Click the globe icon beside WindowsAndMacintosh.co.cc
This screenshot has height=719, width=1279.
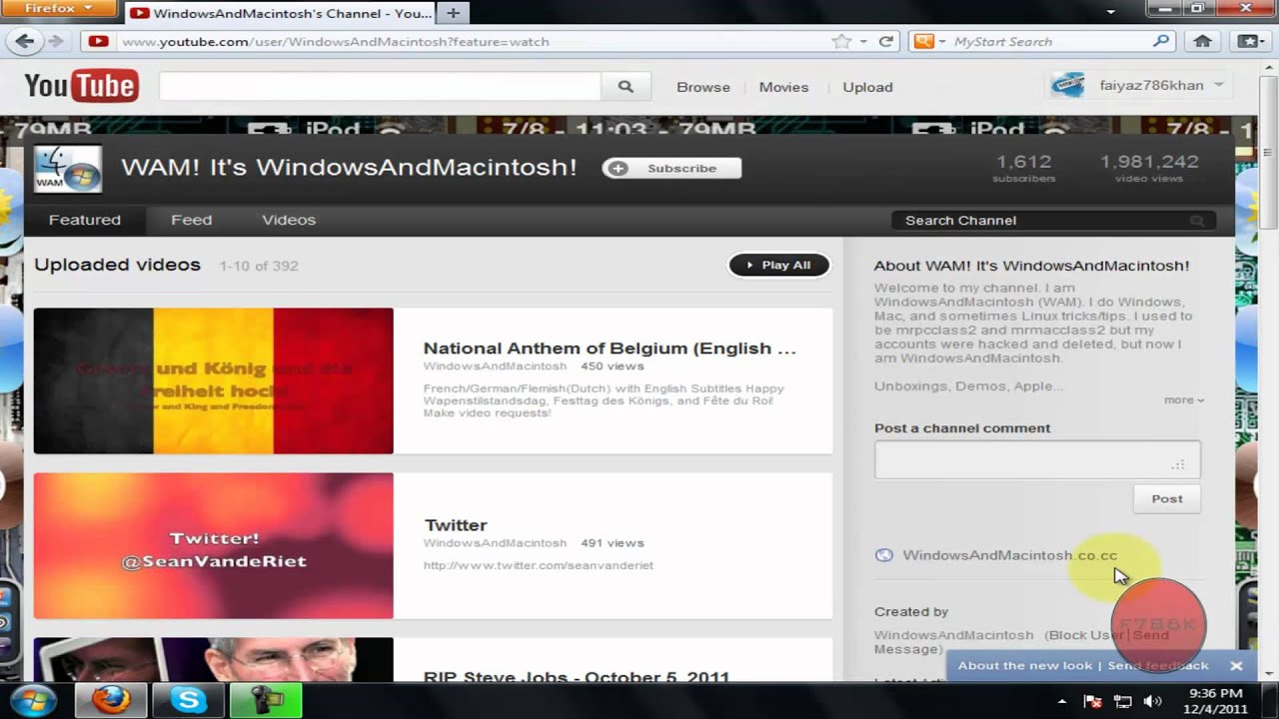(883, 555)
